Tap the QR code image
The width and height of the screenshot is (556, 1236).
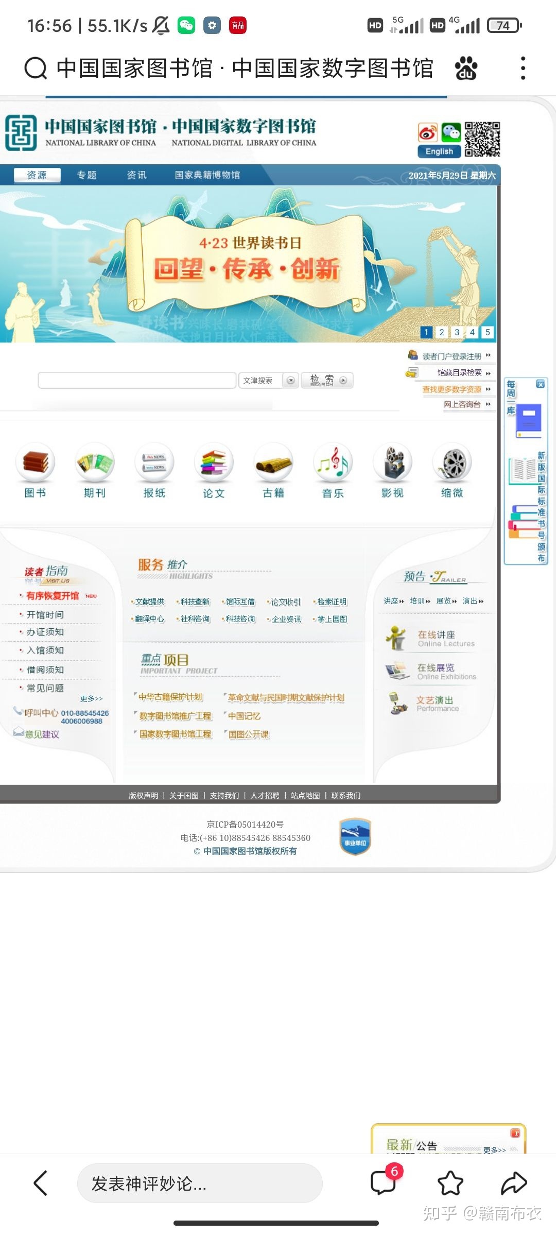click(x=482, y=139)
